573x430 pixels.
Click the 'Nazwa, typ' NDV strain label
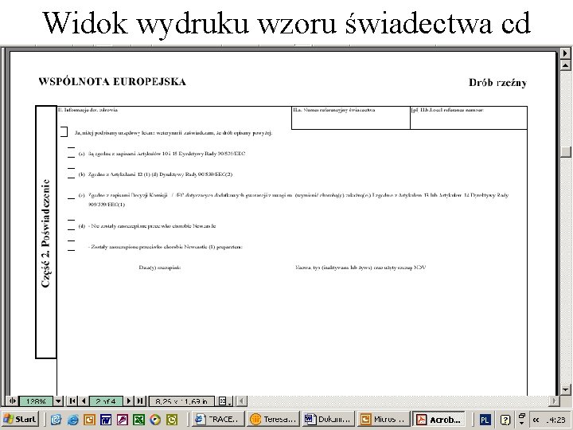click(x=361, y=268)
